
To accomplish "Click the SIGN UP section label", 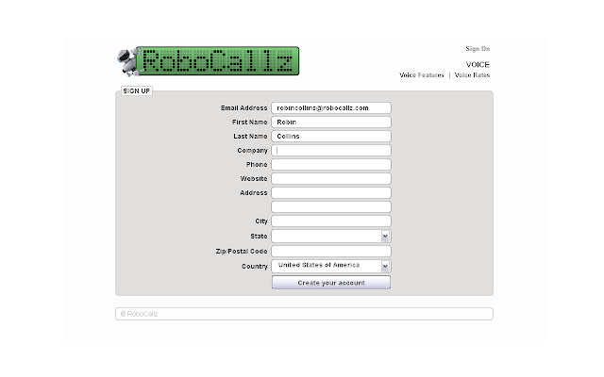I will click(x=136, y=90).
